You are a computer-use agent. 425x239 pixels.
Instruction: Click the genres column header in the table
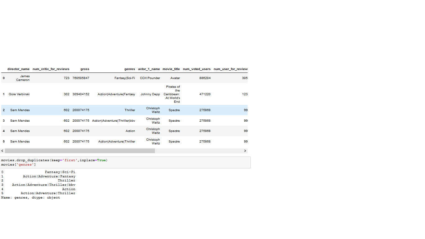[130, 69]
